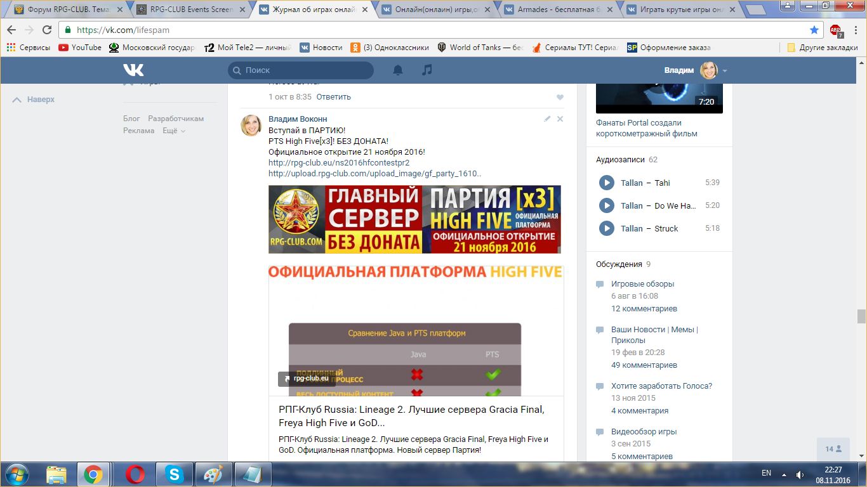Open the Сериалы ТУТ! bookmark
867x487 pixels.
(575, 48)
